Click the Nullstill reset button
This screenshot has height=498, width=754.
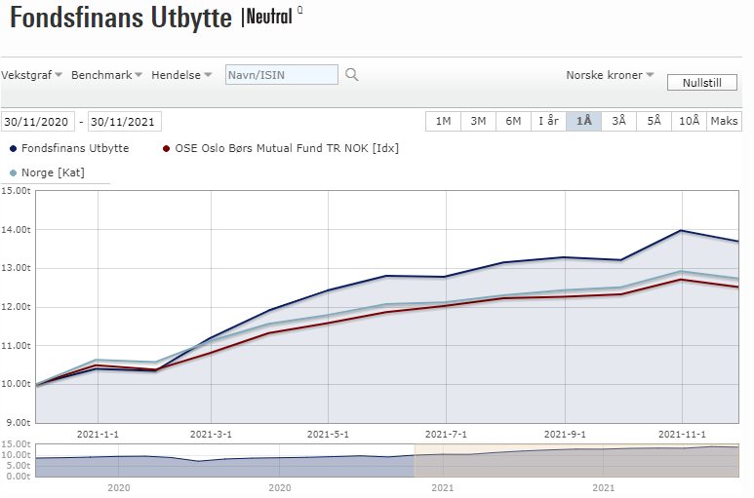(x=701, y=83)
